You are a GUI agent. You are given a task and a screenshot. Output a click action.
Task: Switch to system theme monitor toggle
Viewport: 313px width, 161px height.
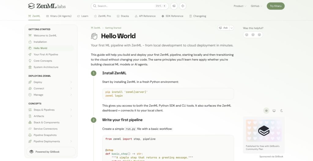[x=274, y=111]
